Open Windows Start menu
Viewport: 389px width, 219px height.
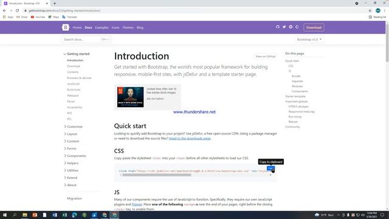(5, 215)
